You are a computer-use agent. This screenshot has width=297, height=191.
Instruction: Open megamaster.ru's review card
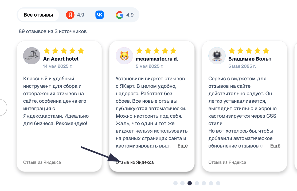[152, 107]
